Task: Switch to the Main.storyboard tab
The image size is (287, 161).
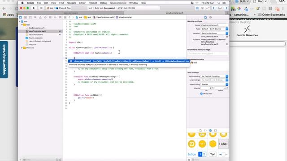Action: point(71,13)
